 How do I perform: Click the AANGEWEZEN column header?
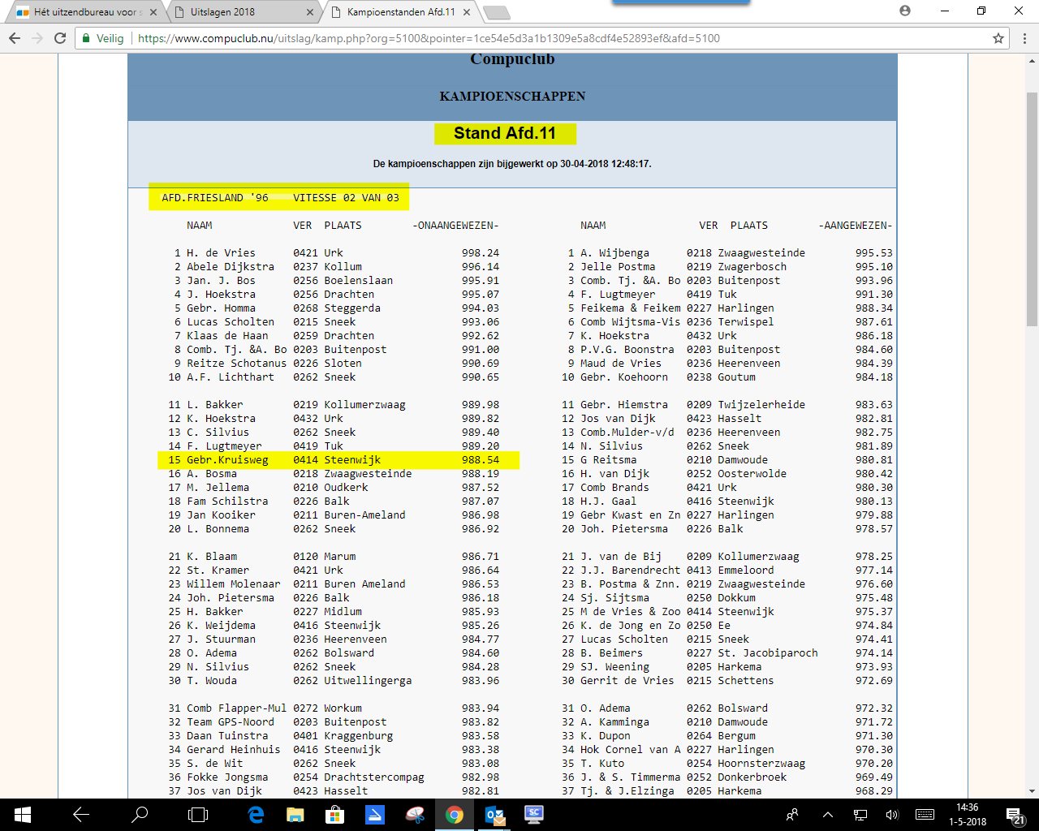point(856,225)
